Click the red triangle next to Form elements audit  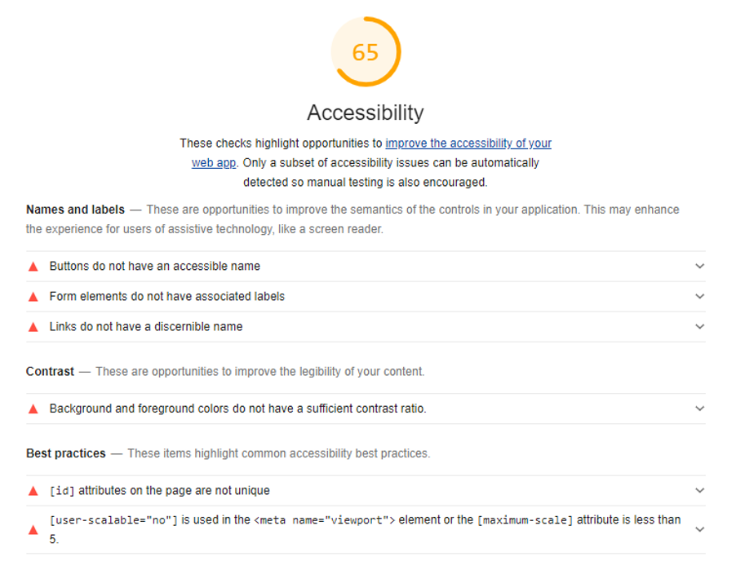click(x=33, y=297)
